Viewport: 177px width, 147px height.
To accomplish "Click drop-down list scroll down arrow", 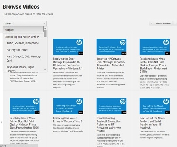I will point(45,70).
